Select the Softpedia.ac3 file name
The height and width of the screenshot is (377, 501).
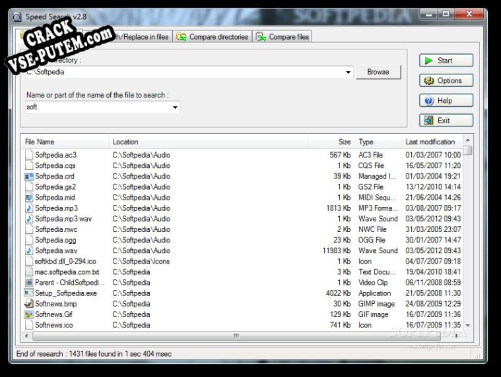point(56,155)
